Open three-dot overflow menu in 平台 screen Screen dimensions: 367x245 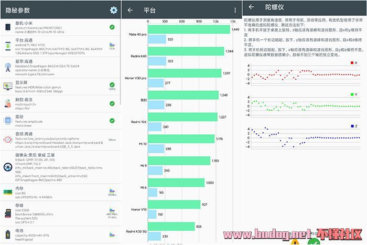pos(235,10)
